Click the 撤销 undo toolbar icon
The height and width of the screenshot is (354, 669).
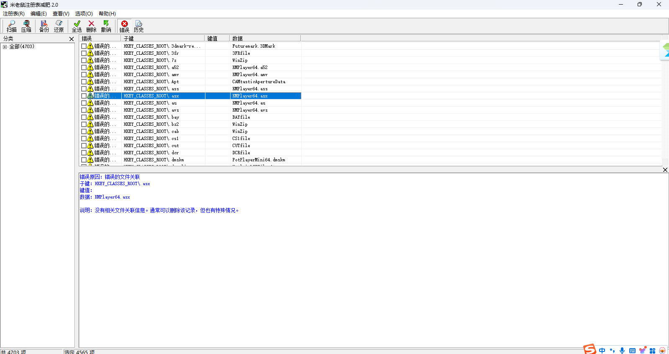[106, 26]
